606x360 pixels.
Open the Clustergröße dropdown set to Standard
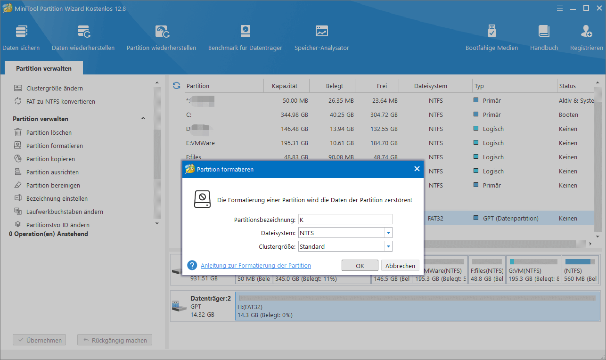pyautogui.click(x=345, y=246)
